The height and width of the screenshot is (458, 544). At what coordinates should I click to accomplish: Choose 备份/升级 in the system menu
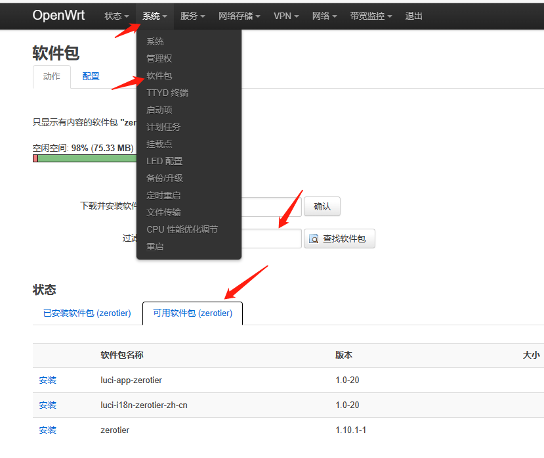click(x=164, y=178)
